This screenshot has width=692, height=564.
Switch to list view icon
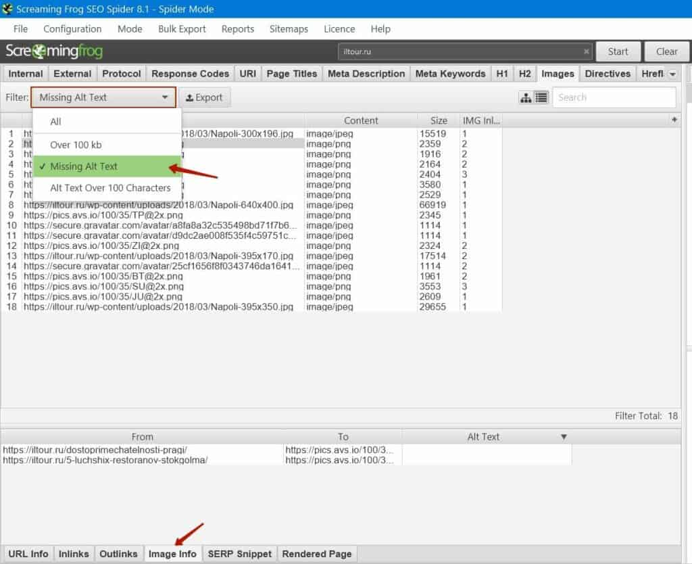[x=541, y=97]
